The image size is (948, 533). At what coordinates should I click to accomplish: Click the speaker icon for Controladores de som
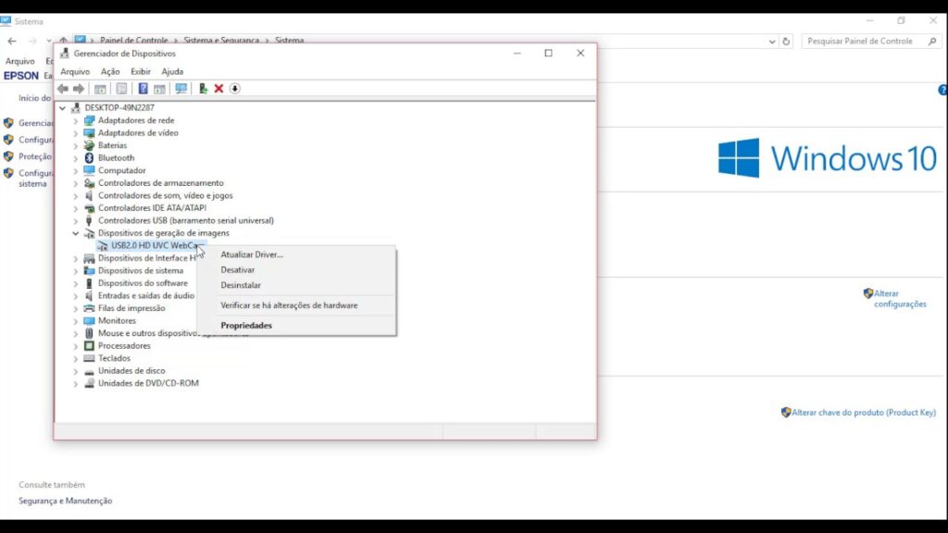[x=89, y=195]
